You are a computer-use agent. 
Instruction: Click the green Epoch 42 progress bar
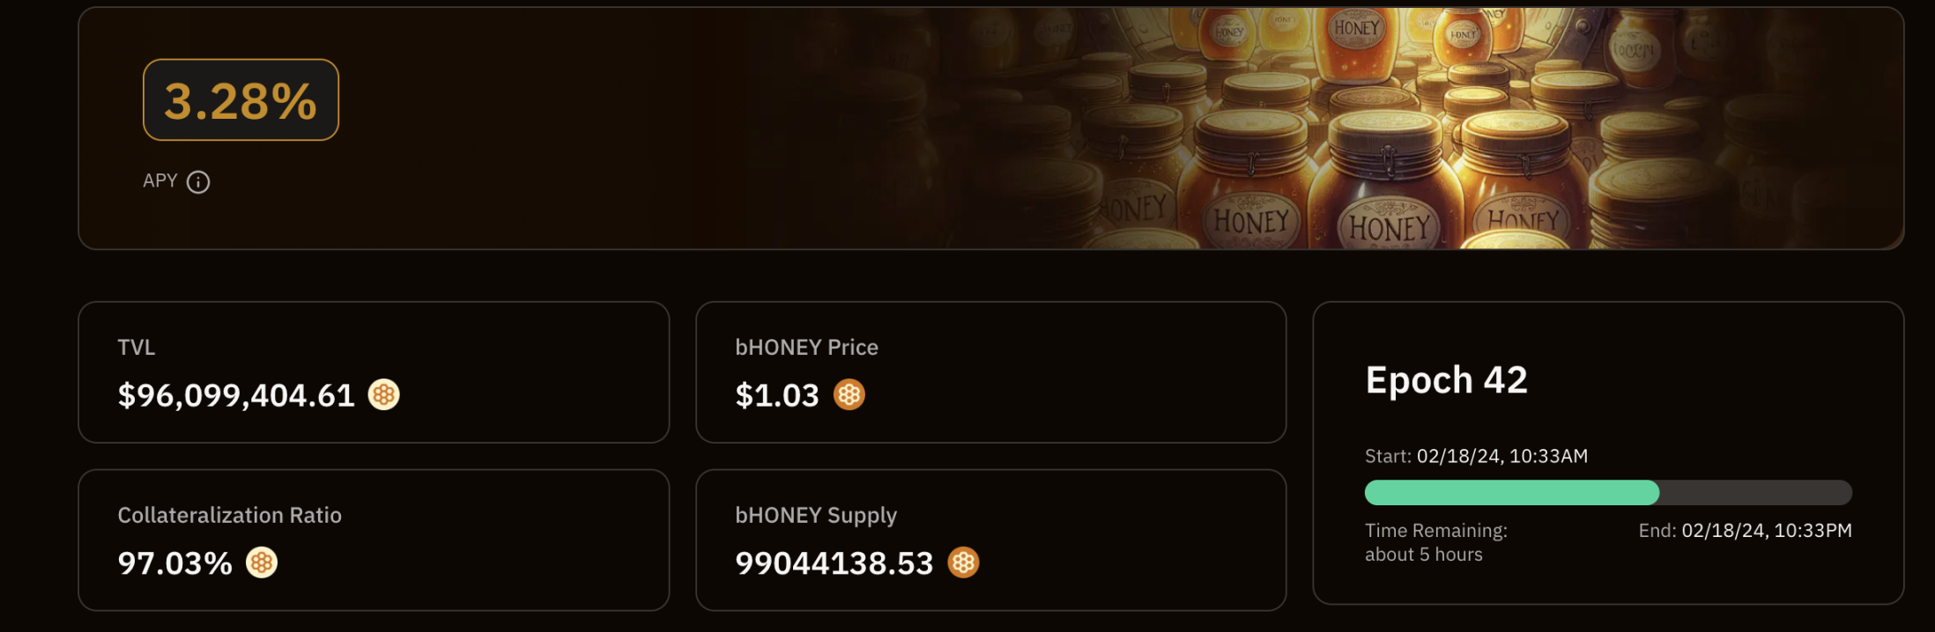coord(1512,493)
